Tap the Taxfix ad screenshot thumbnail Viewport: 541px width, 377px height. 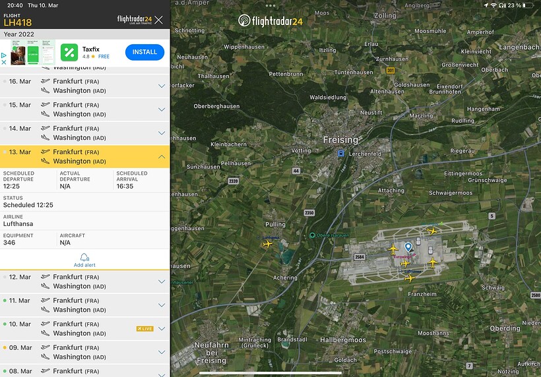(x=33, y=52)
